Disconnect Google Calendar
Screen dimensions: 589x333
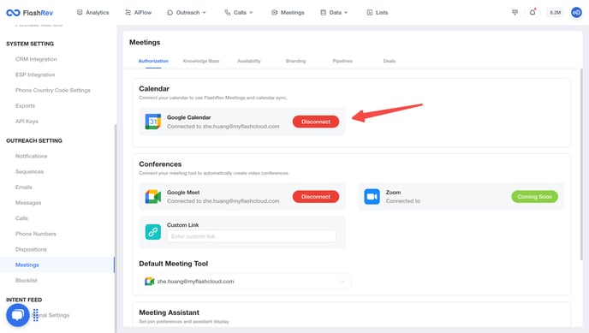point(316,122)
